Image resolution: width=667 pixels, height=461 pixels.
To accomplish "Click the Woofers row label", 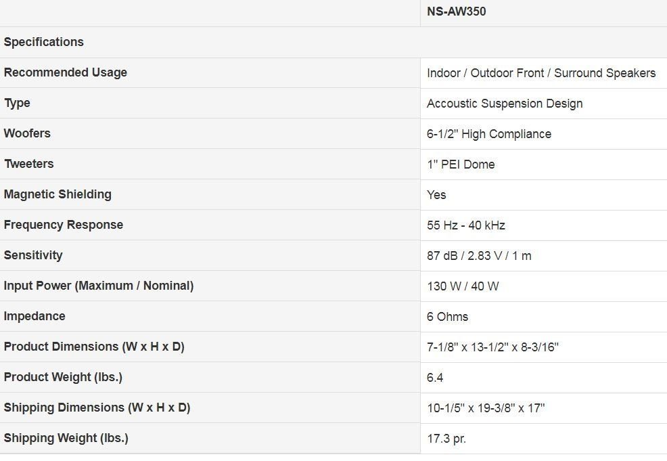I will (27, 133).
